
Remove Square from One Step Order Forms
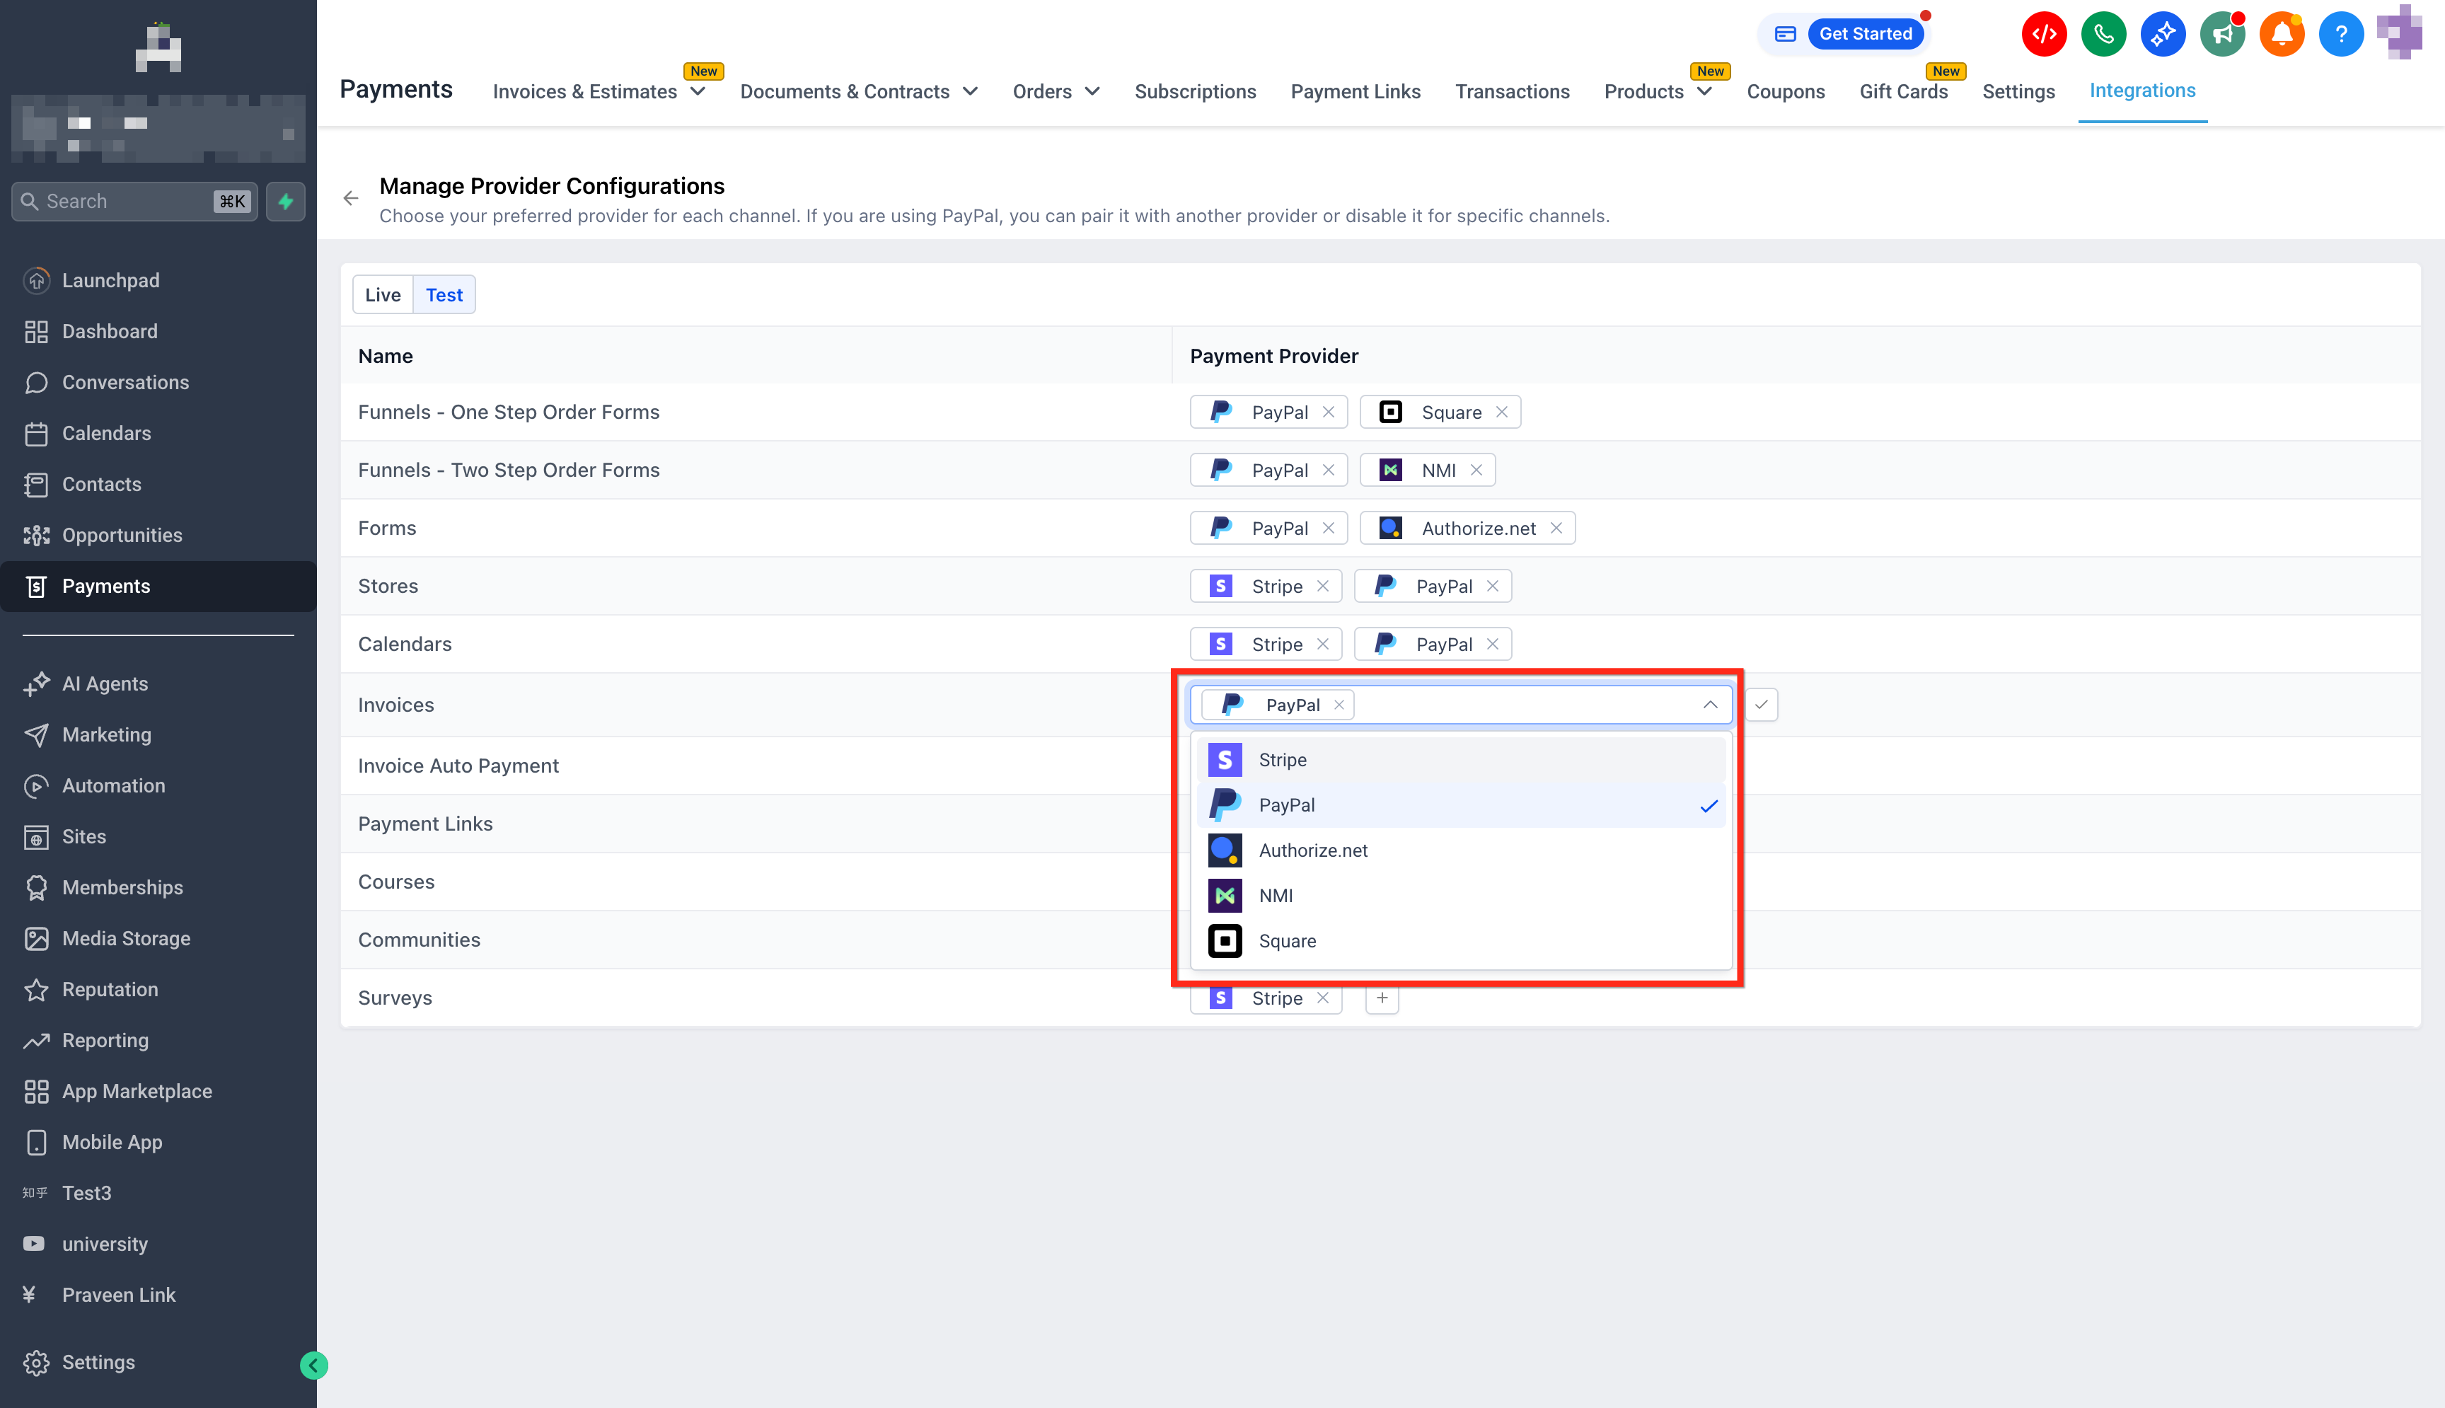pyautogui.click(x=1501, y=412)
